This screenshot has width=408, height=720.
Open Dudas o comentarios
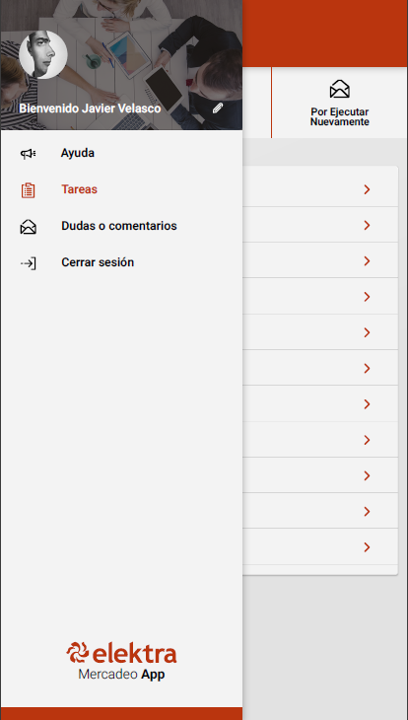pos(121,226)
